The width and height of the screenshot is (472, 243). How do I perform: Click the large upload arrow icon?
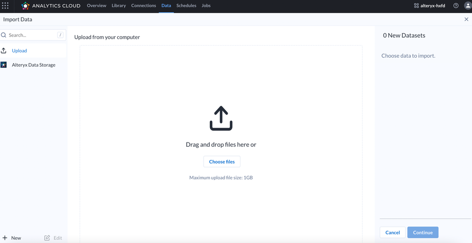point(221,118)
